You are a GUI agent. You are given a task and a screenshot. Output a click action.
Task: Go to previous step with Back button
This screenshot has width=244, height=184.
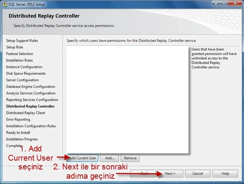tap(143, 174)
